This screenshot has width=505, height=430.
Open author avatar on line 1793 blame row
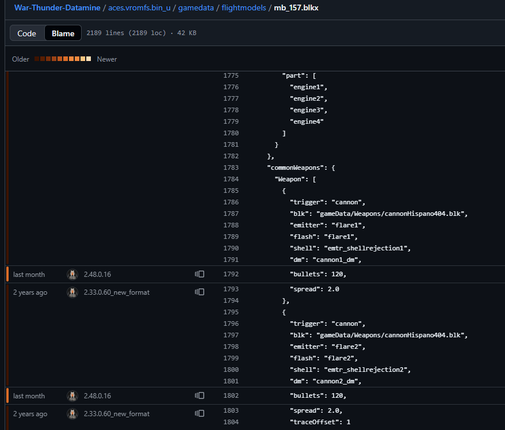pos(72,292)
